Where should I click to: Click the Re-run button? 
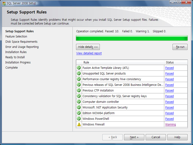[180, 47]
